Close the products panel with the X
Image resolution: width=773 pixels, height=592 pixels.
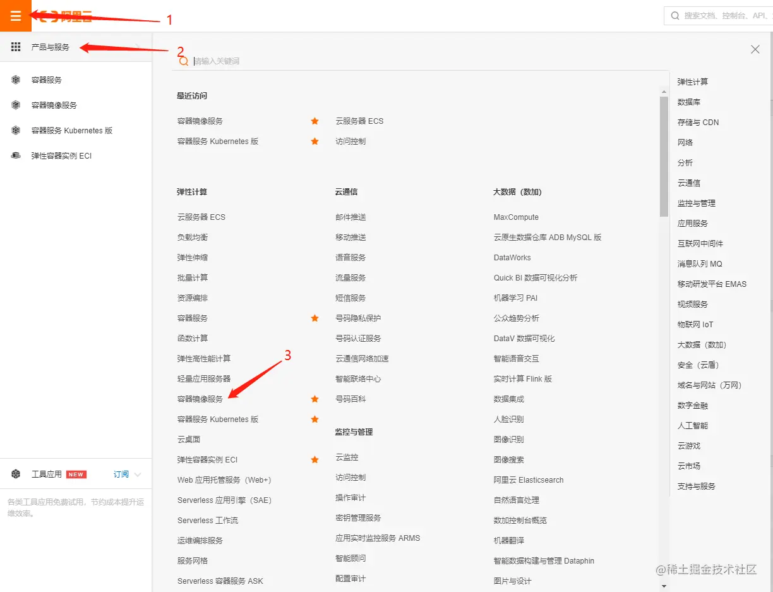point(755,49)
